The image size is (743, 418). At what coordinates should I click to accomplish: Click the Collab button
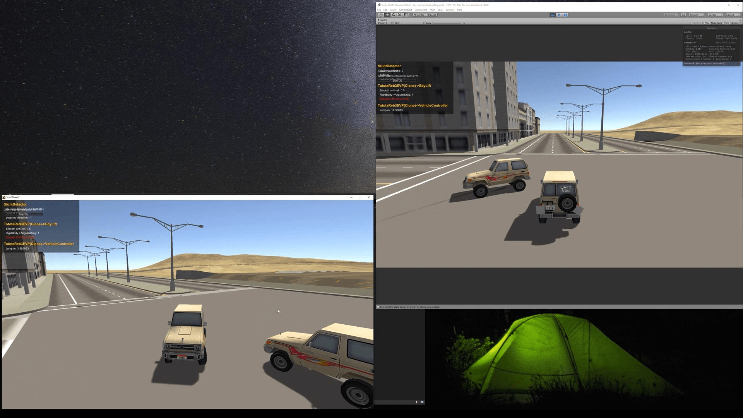671,15
